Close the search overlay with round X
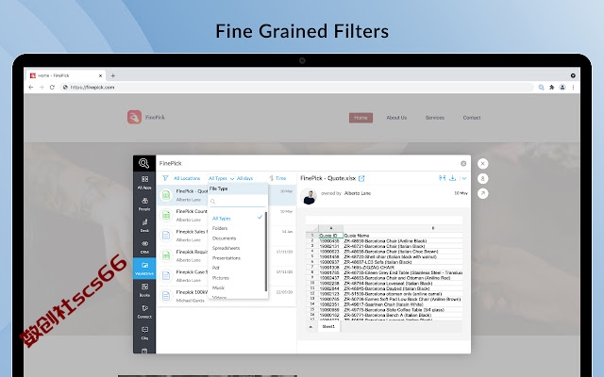The width and height of the screenshot is (604, 377). (482, 163)
